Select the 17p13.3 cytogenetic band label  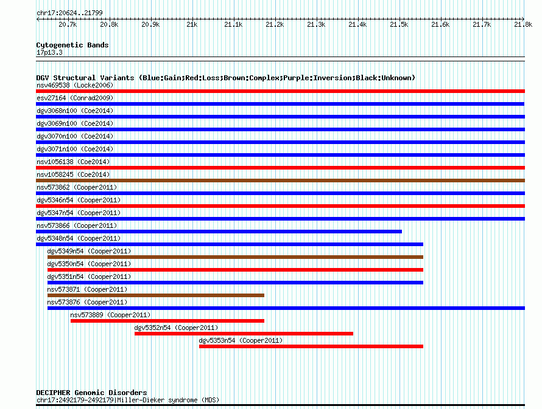pyautogui.click(x=49, y=52)
